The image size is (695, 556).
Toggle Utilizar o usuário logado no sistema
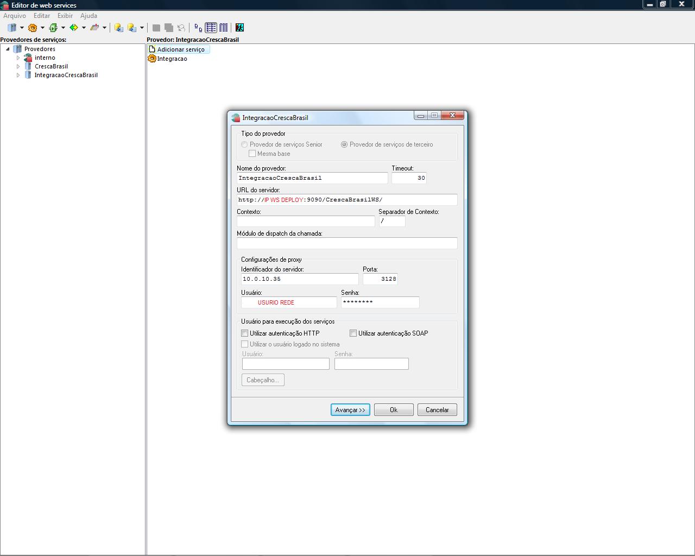245,344
